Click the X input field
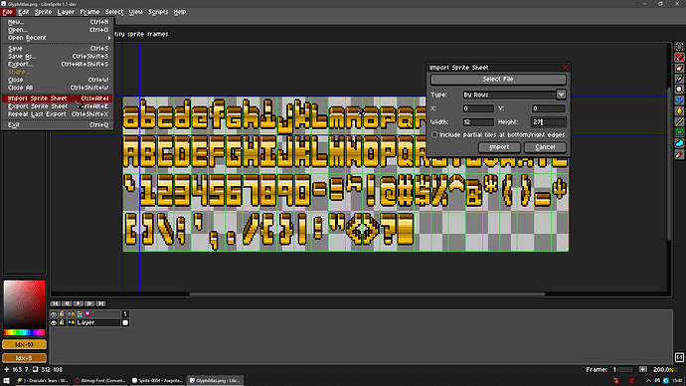This screenshot has height=386, width=686. pos(478,108)
